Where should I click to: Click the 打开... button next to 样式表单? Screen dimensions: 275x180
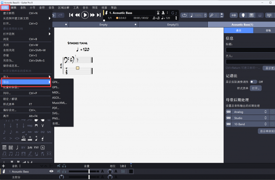pyautogui.click(x=256, y=88)
